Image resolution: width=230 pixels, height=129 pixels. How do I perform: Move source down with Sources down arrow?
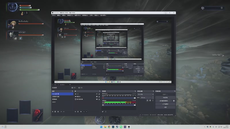point(87,112)
